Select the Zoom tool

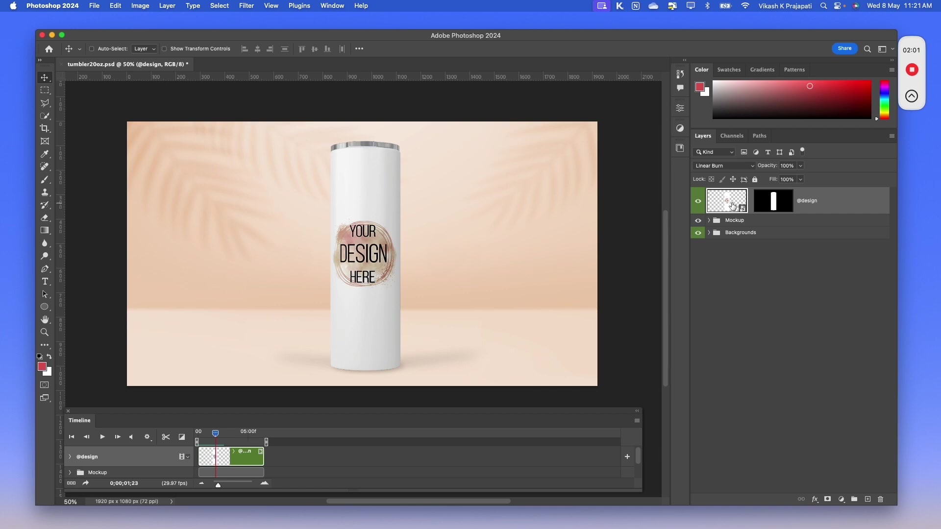click(x=45, y=332)
